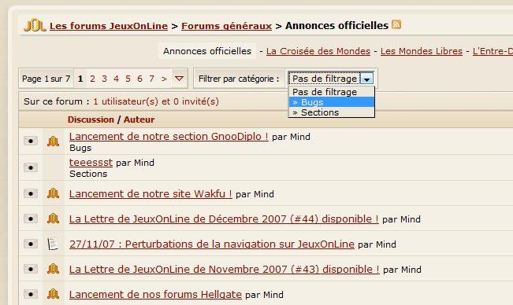Click the JOL icon beside GnooDiplo thread
The image size is (513, 305).
pos(53,141)
